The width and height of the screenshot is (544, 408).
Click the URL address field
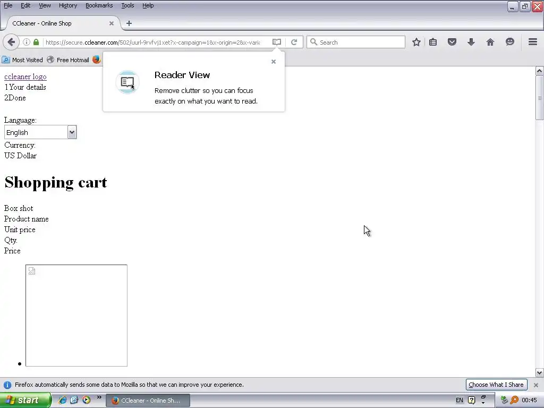coord(152,42)
